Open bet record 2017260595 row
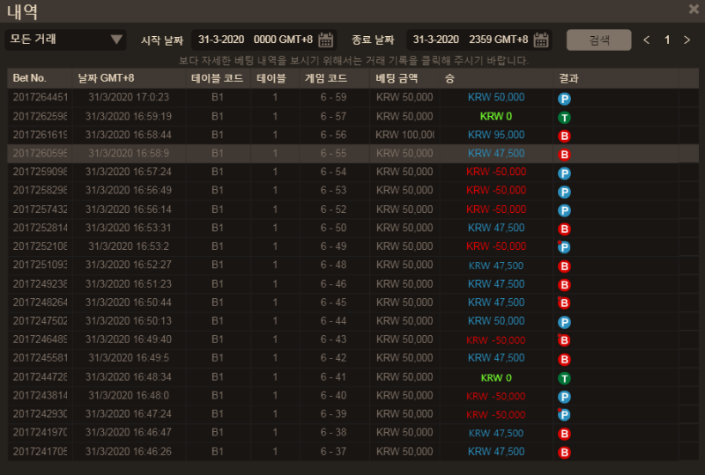This screenshot has height=475, width=705. [39, 153]
